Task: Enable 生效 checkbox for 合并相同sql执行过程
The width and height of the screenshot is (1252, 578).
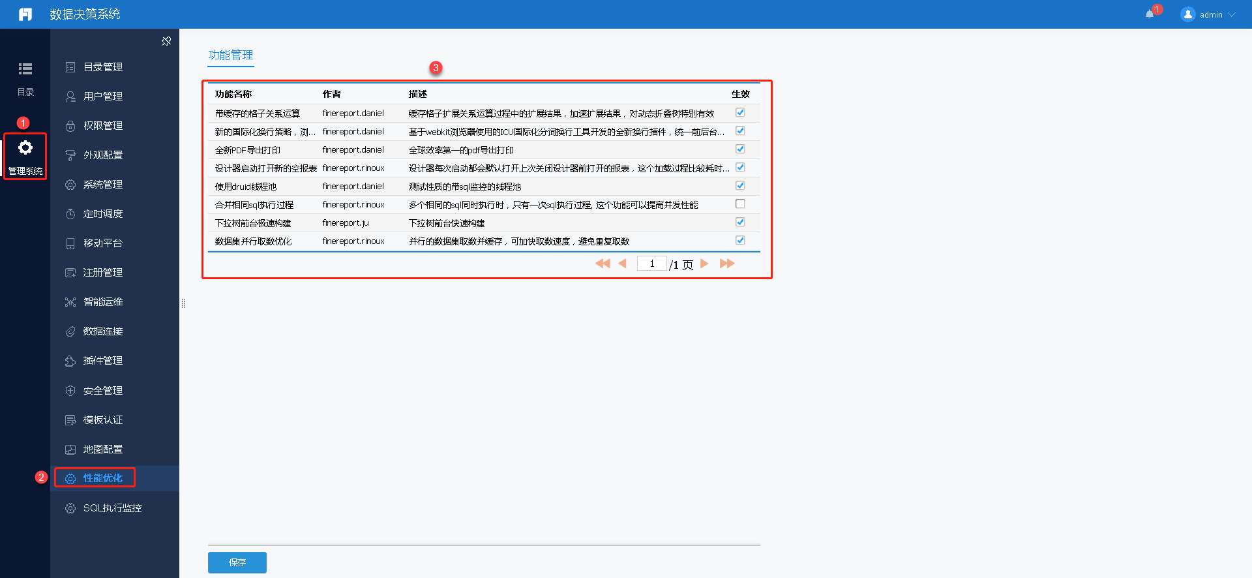Action: tap(740, 204)
